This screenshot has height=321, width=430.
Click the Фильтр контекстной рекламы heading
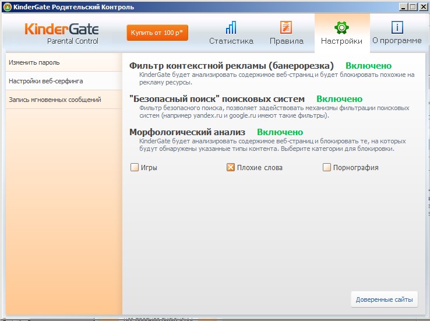click(231, 66)
